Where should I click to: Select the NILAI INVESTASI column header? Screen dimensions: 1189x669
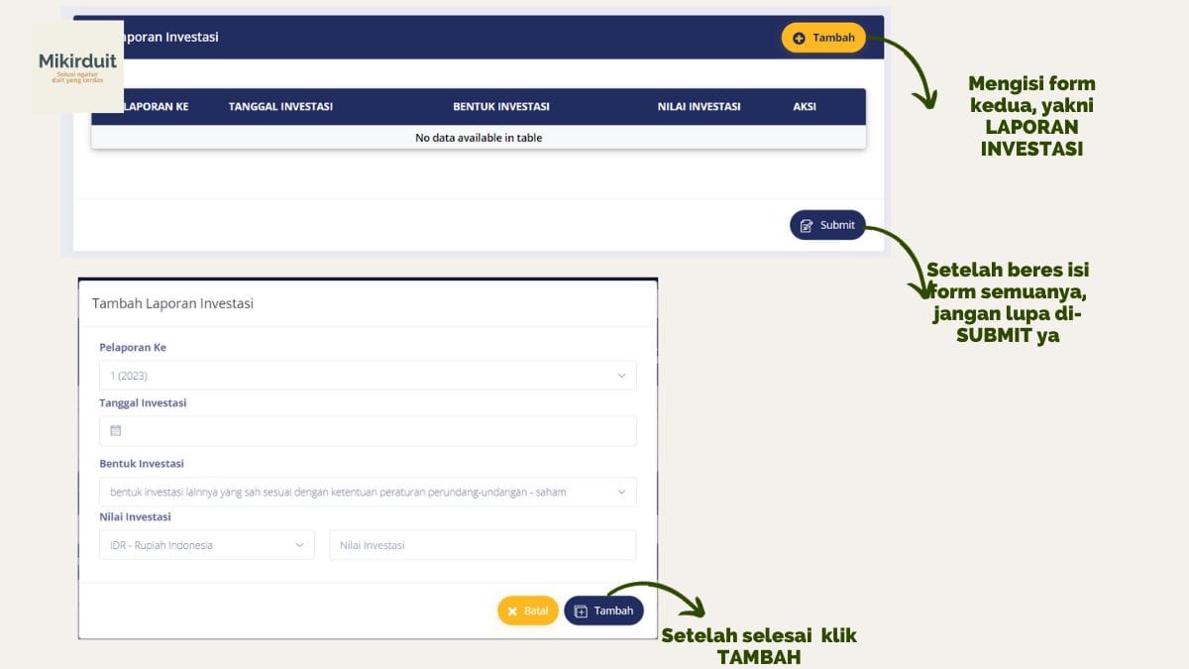698,106
